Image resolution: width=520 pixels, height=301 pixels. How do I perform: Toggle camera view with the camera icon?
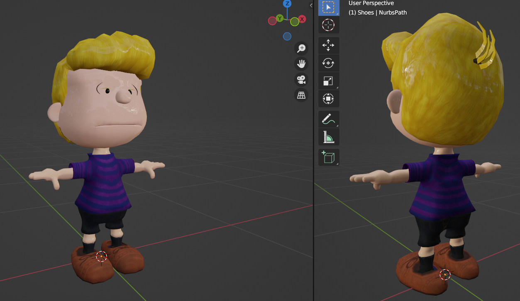click(x=301, y=79)
